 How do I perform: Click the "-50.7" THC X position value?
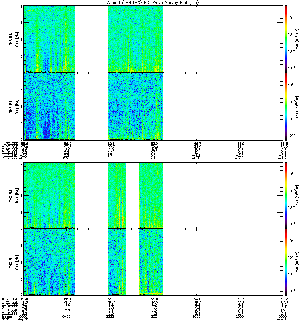point(283,299)
